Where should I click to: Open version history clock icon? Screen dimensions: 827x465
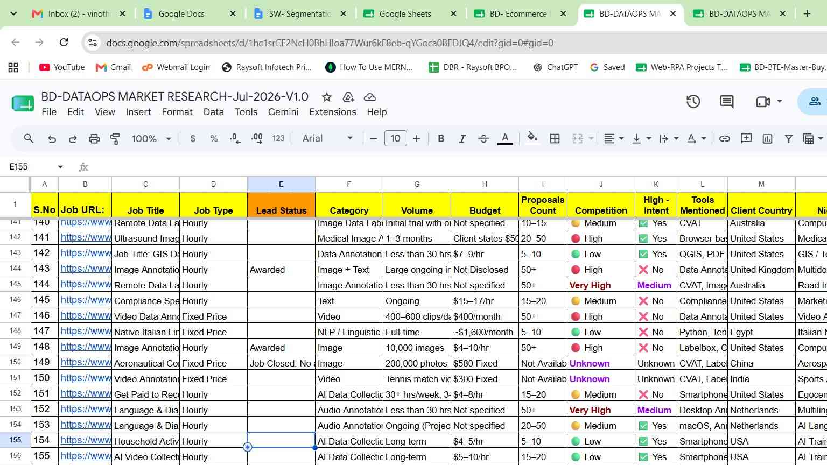click(x=693, y=101)
